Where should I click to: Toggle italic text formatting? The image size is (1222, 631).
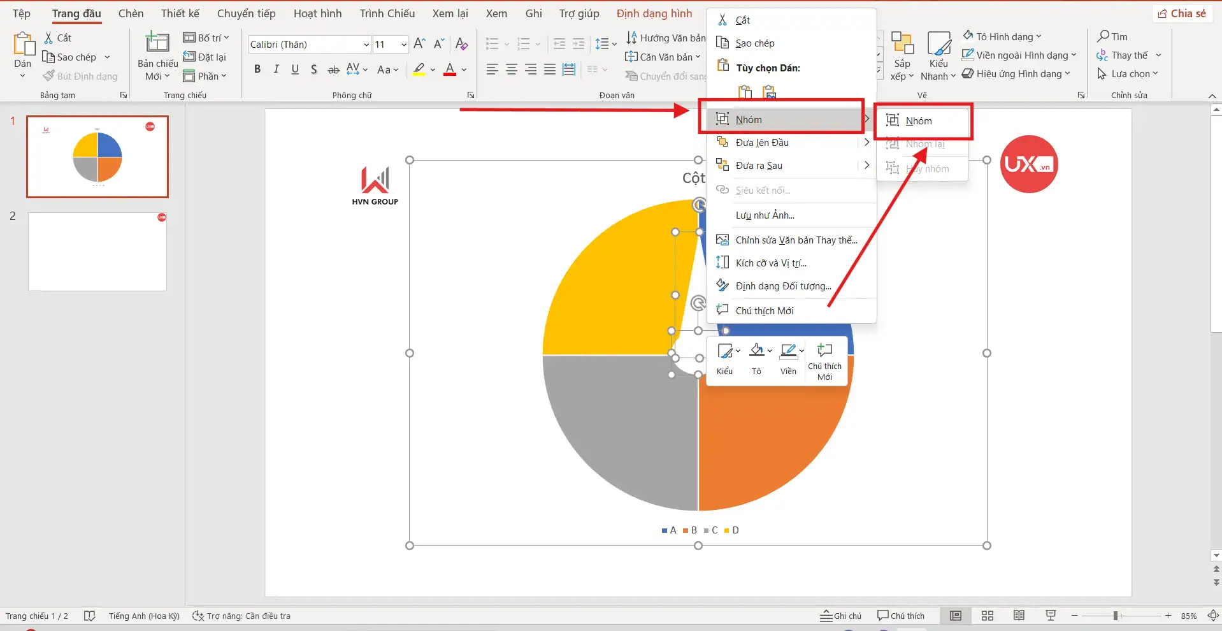(x=276, y=69)
